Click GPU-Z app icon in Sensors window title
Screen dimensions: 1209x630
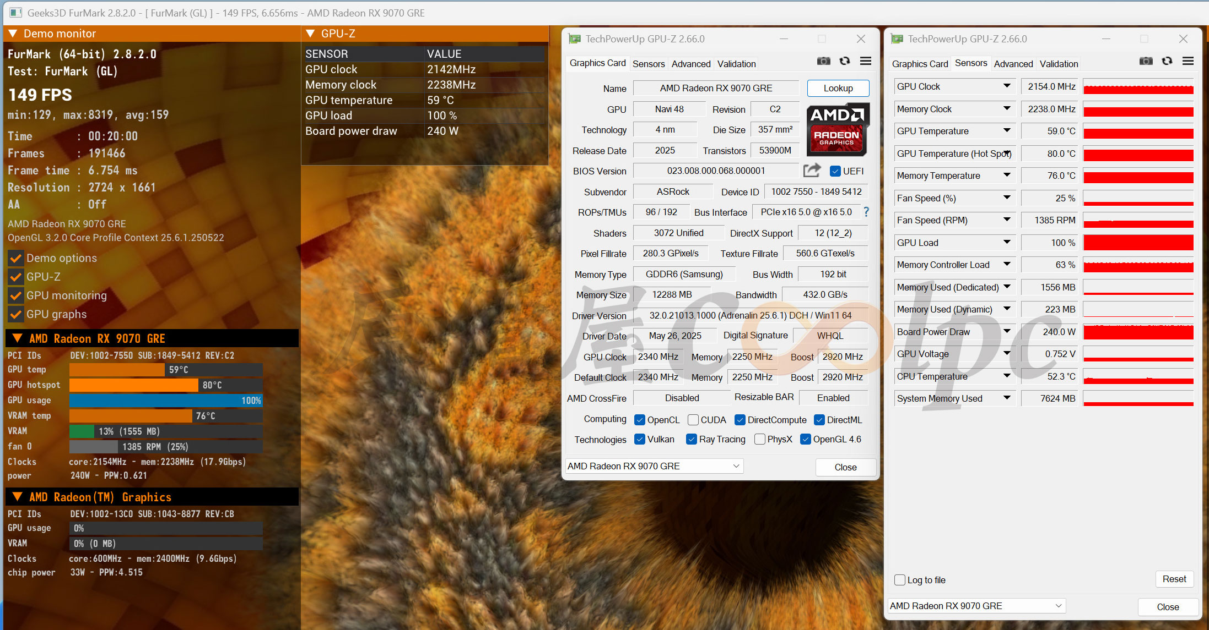897,39
